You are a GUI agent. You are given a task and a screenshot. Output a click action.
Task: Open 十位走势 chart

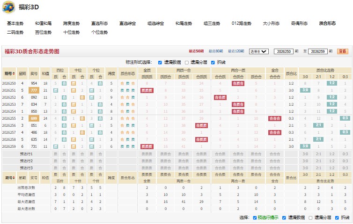click(x=71, y=32)
